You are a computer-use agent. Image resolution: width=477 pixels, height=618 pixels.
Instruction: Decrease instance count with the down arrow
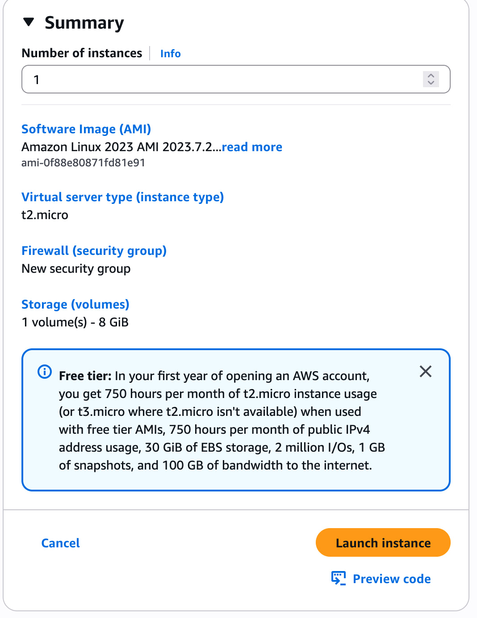pyautogui.click(x=431, y=83)
